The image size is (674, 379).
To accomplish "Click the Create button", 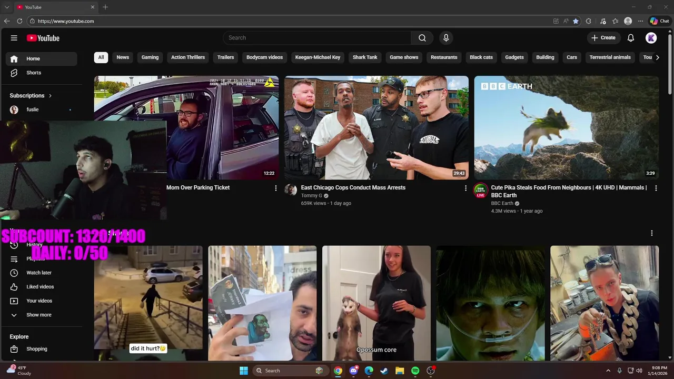I will tap(603, 38).
